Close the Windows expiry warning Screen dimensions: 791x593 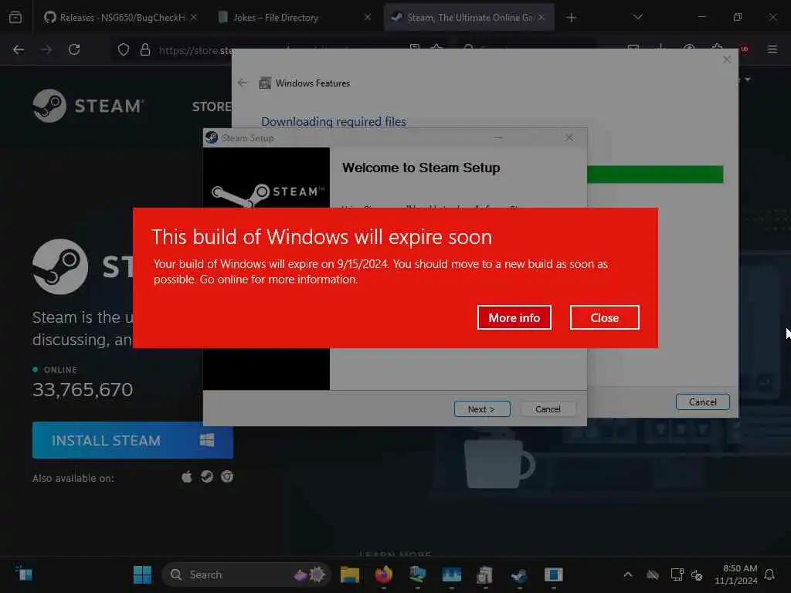click(604, 317)
